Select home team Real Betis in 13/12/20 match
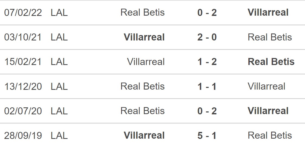Screen dimensions: 305x147 coord(142,86)
